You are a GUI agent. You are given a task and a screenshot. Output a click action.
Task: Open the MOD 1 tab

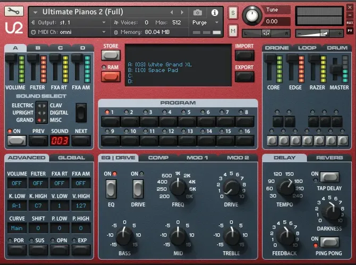tap(197, 157)
